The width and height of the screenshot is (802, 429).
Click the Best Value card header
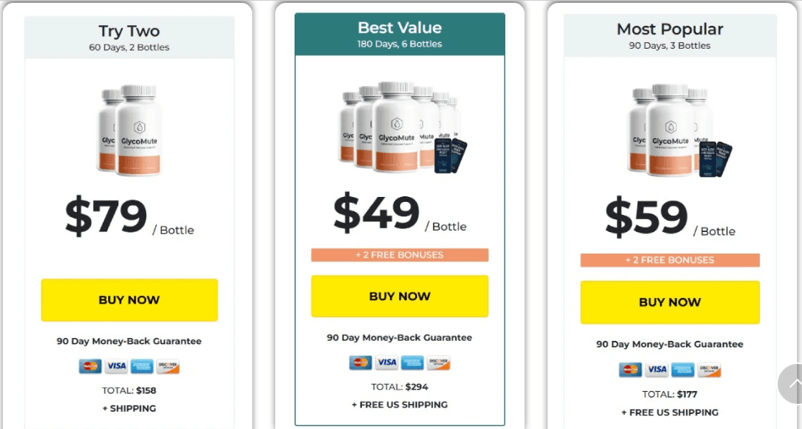pos(399,32)
